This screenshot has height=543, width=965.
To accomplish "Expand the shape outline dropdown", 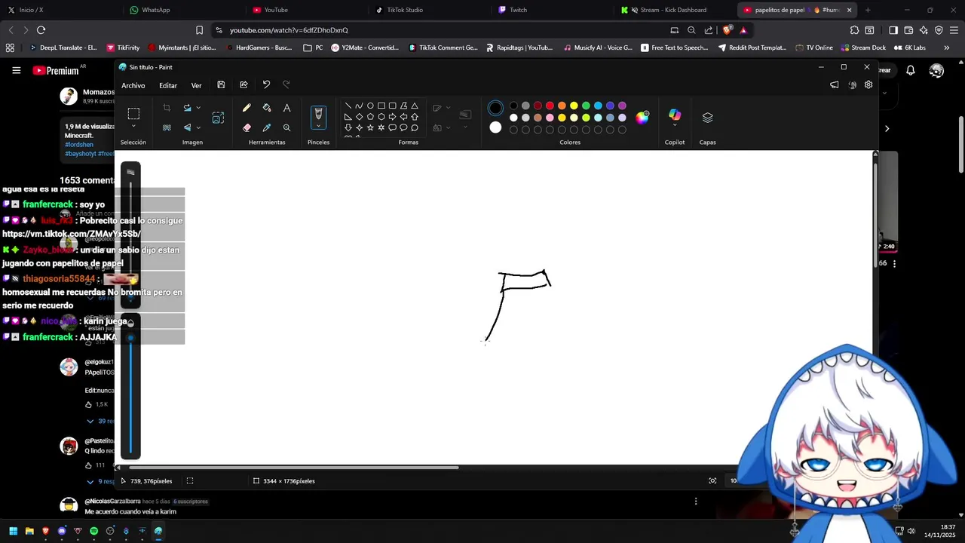I will point(446,108).
